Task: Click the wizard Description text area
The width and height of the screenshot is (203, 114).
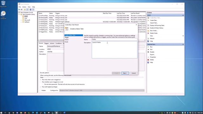Action: click(x=115, y=50)
